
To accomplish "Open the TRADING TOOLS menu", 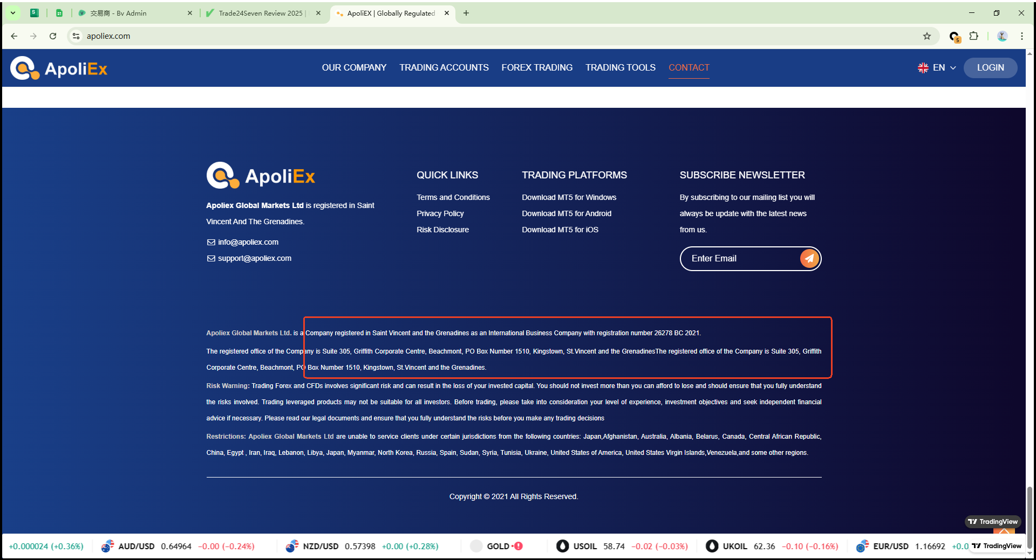I will coord(621,67).
